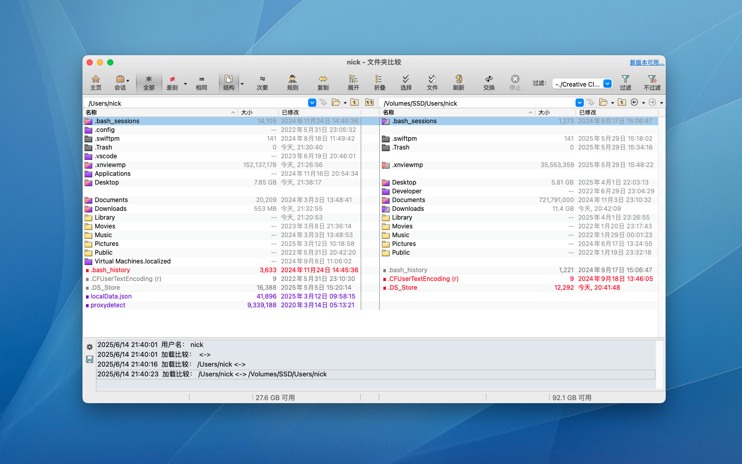Click the log panel save disk icon
742x464 pixels.
click(x=90, y=359)
